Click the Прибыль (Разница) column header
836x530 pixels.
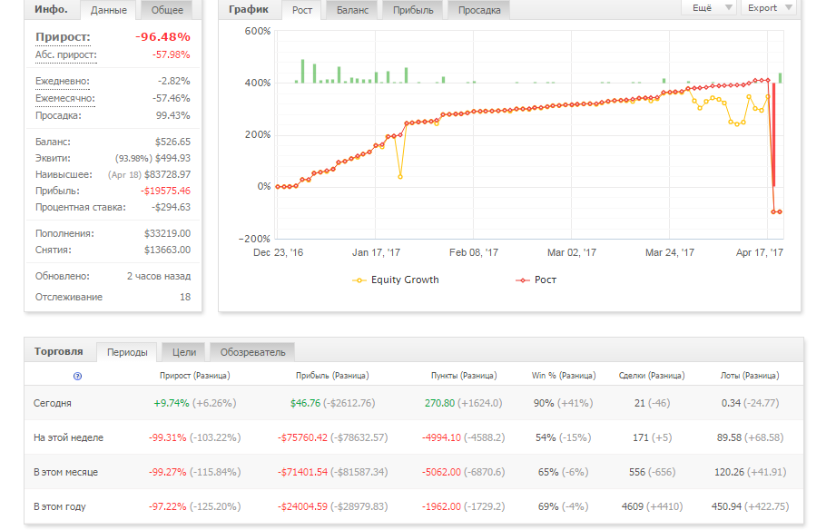point(332,376)
